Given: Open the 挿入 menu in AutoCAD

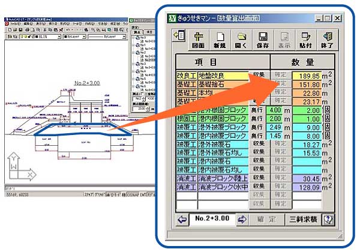Looking at the screenshot, I should [x=53, y=23].
